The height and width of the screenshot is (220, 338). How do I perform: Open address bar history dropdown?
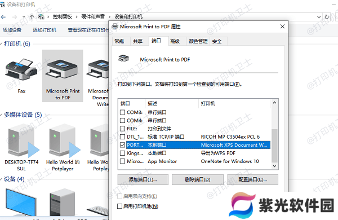(x=319, y=17)
